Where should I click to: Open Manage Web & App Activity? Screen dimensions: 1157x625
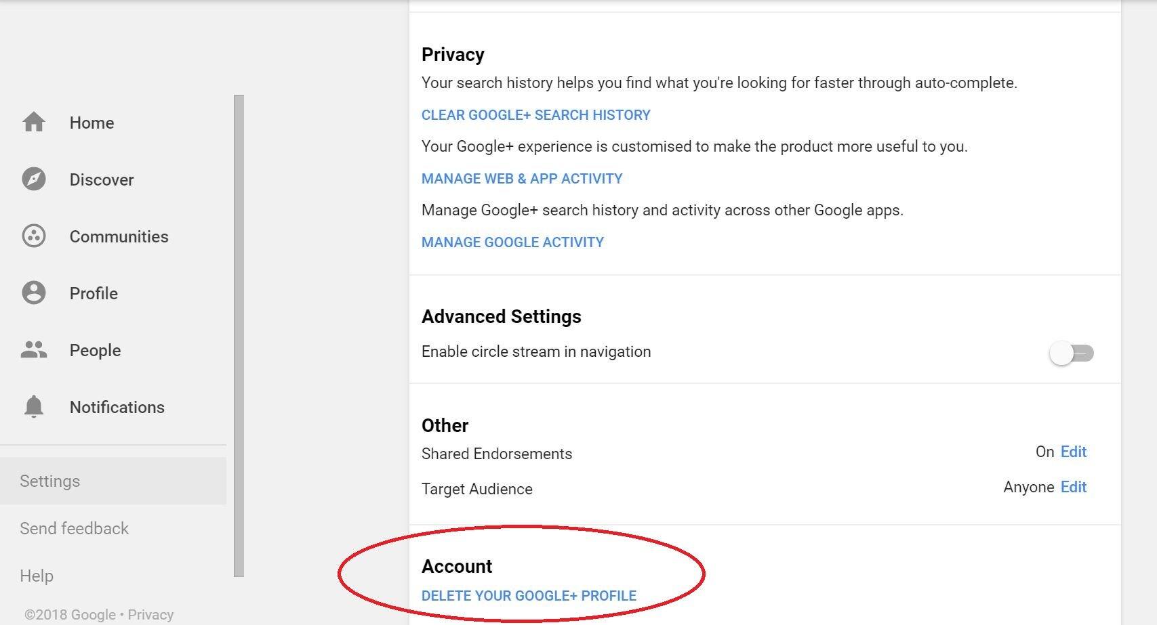(522, 178)
